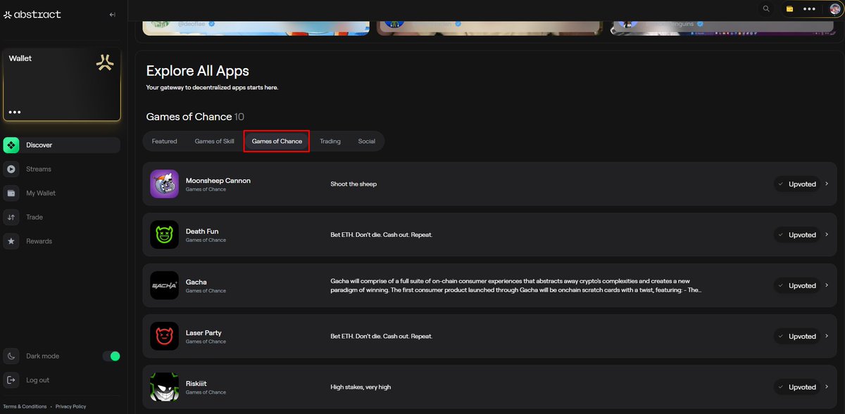This screenshot has height=414, width=845.
Task: Switch to the Trading tab
Action: click(330, 141)
